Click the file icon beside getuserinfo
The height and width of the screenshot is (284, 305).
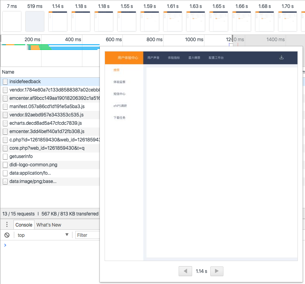[5, 156]
